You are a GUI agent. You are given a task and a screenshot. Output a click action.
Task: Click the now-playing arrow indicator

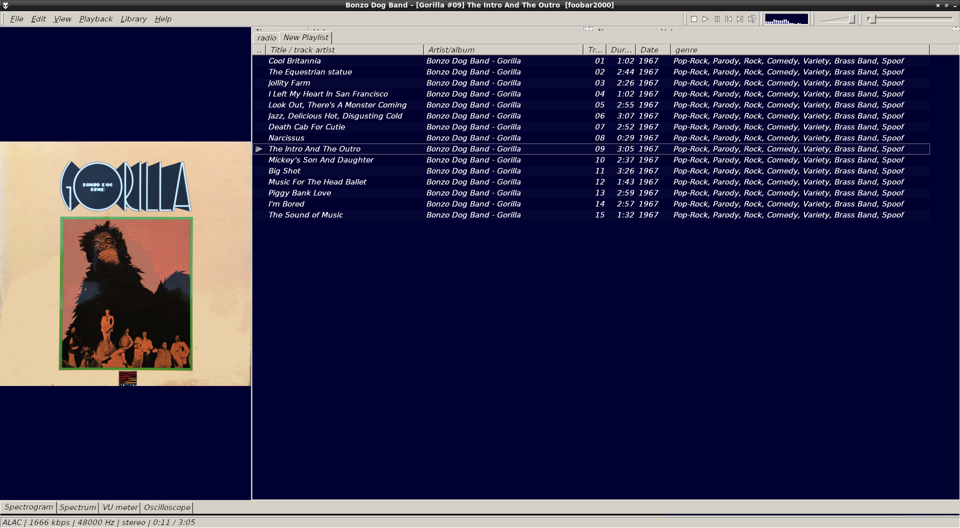coord(259,149)
